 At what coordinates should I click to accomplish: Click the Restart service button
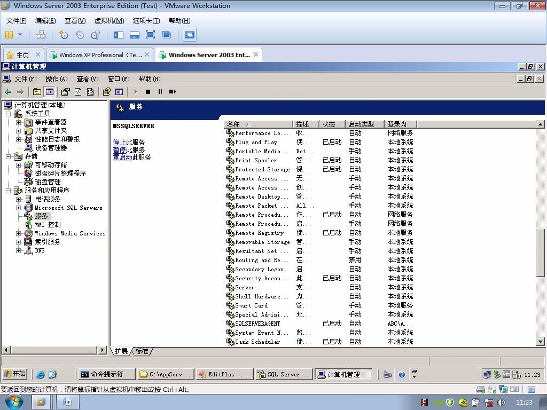[x=173, y=92]
